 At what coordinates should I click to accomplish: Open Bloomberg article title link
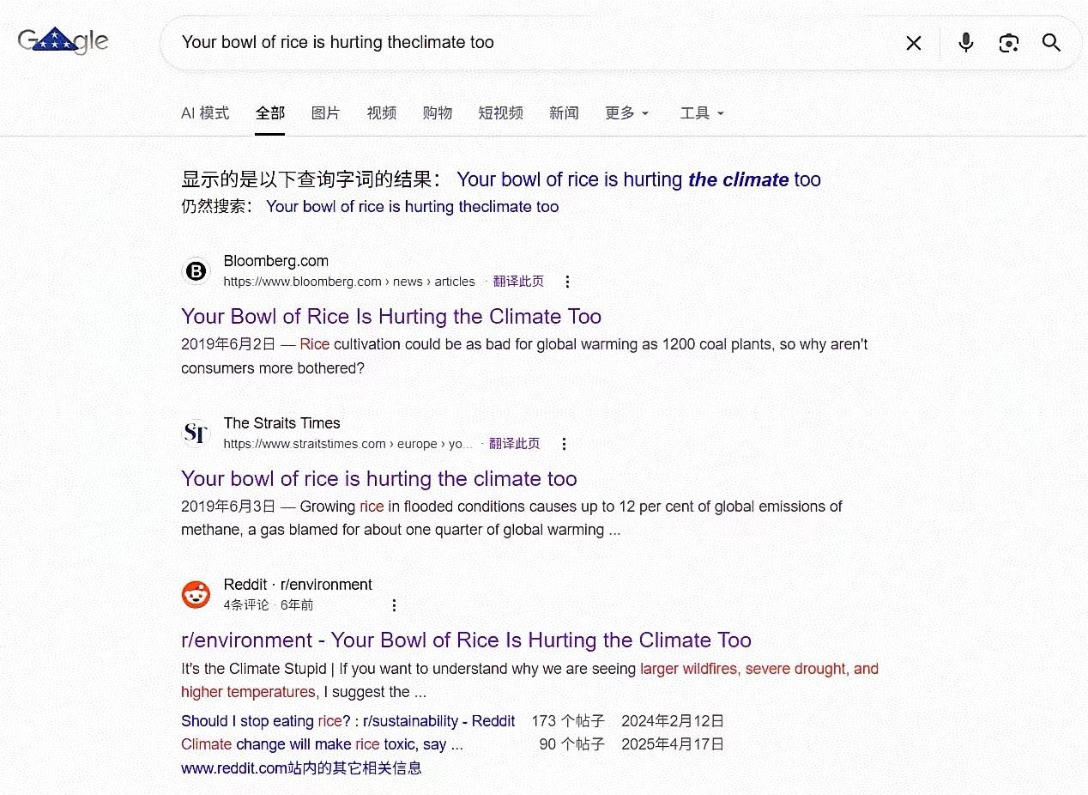pyautogui.click(x=391, y=316)
